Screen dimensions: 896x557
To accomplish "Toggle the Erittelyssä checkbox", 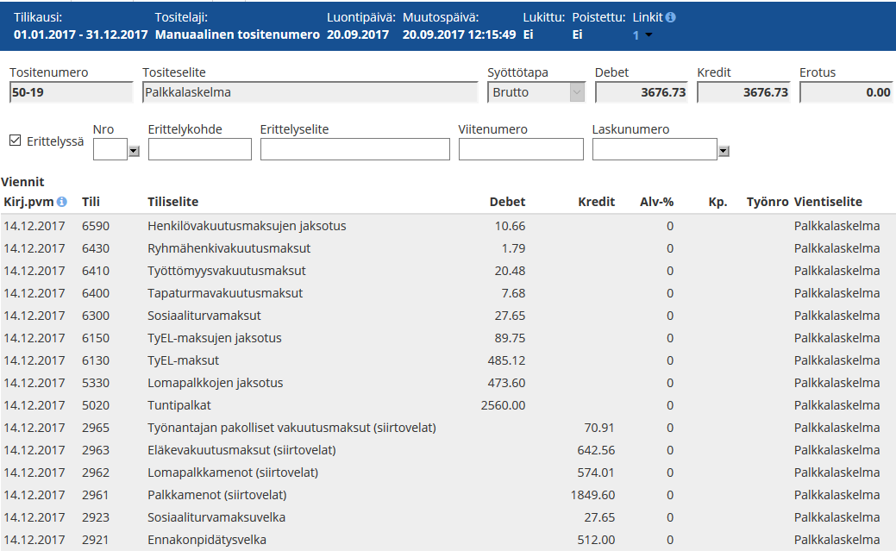I will click(x=15, y=141).
